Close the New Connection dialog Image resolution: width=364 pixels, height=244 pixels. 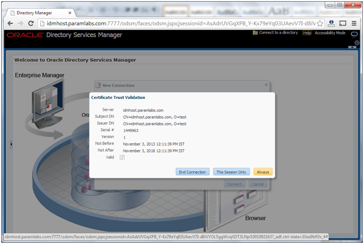(x=266, y=85)
